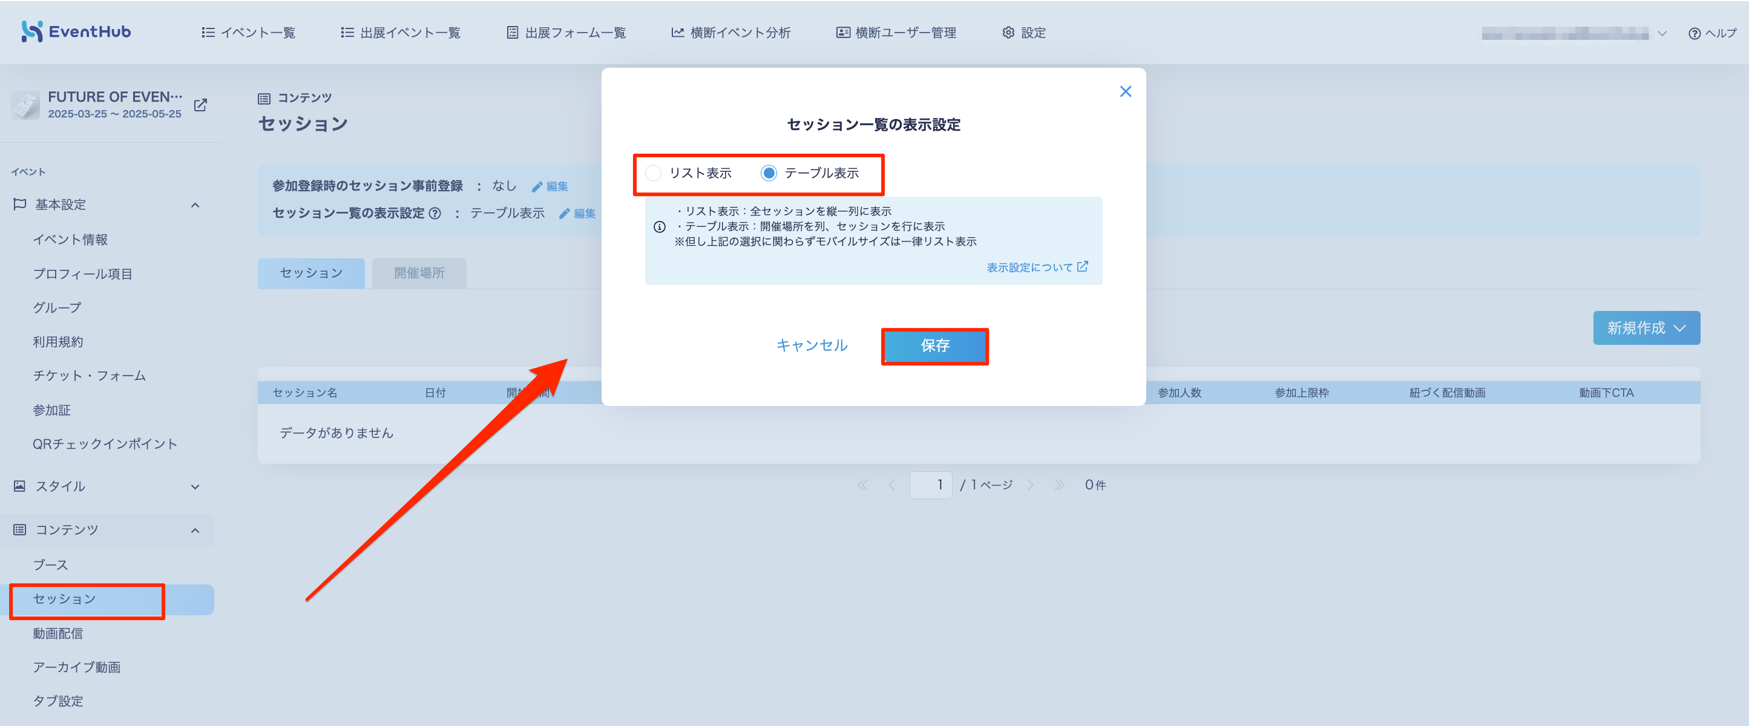The image size is (1749, 726).
Task: Open 横断イベント分析 in the top navigation
Action: (731, 33)
